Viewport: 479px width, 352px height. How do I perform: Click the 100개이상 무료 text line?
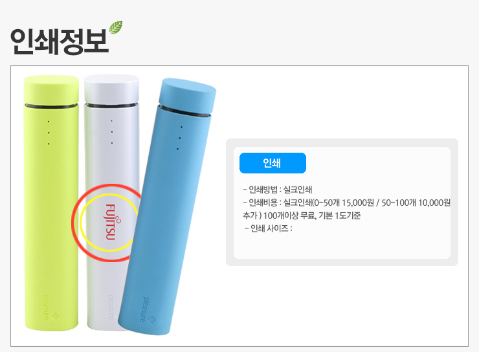coord(302,215)
